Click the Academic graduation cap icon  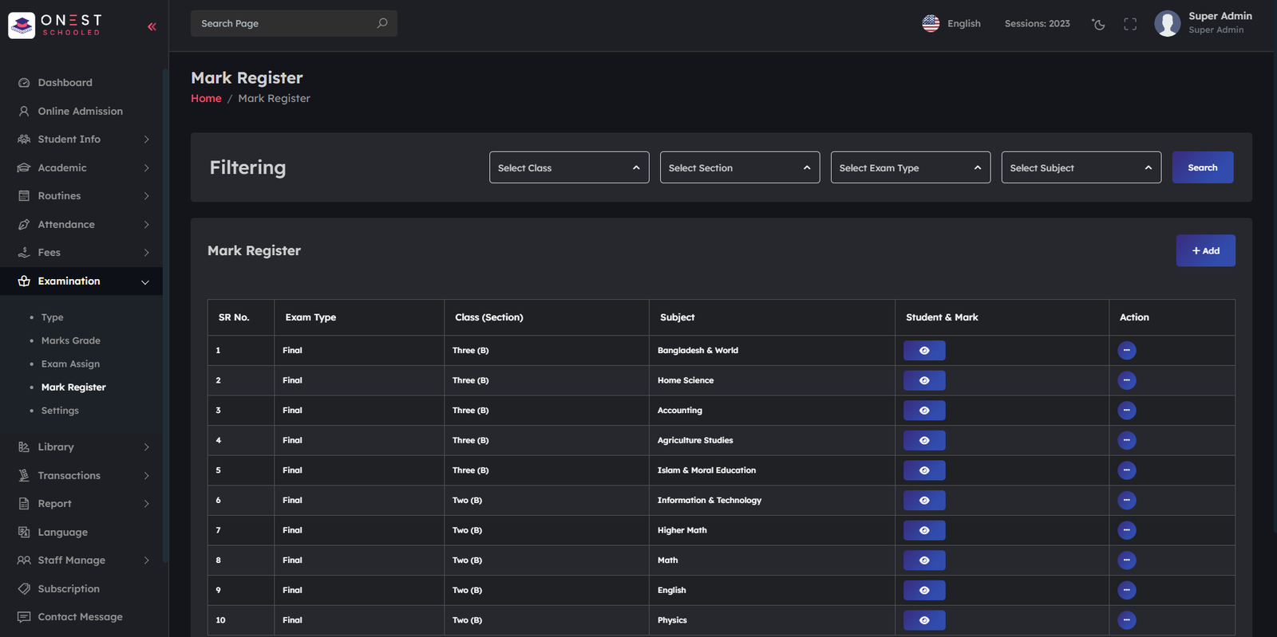pyautogui.click(x=24, y=167)
